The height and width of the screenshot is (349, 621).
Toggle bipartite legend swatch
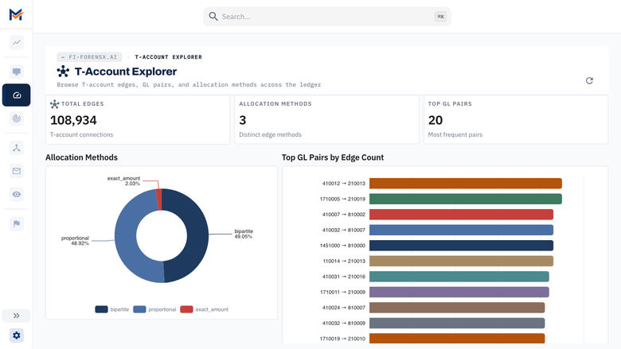pos(101,309)
